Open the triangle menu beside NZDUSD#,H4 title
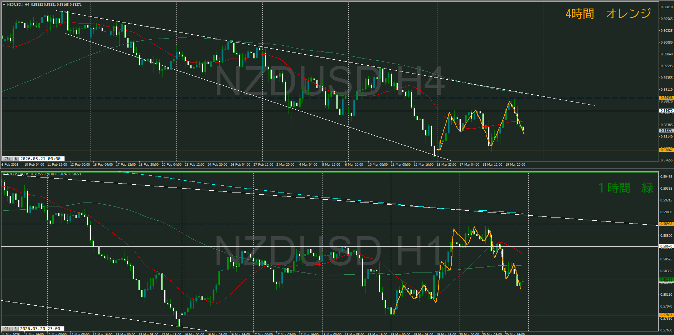This screenshot has height=335, width=674. tap(4, 5)
